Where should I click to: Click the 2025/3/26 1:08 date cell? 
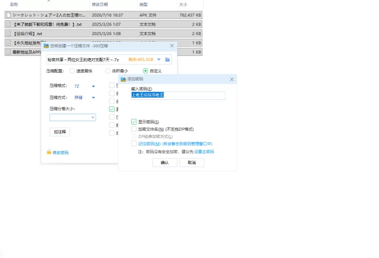pos(106,34)
